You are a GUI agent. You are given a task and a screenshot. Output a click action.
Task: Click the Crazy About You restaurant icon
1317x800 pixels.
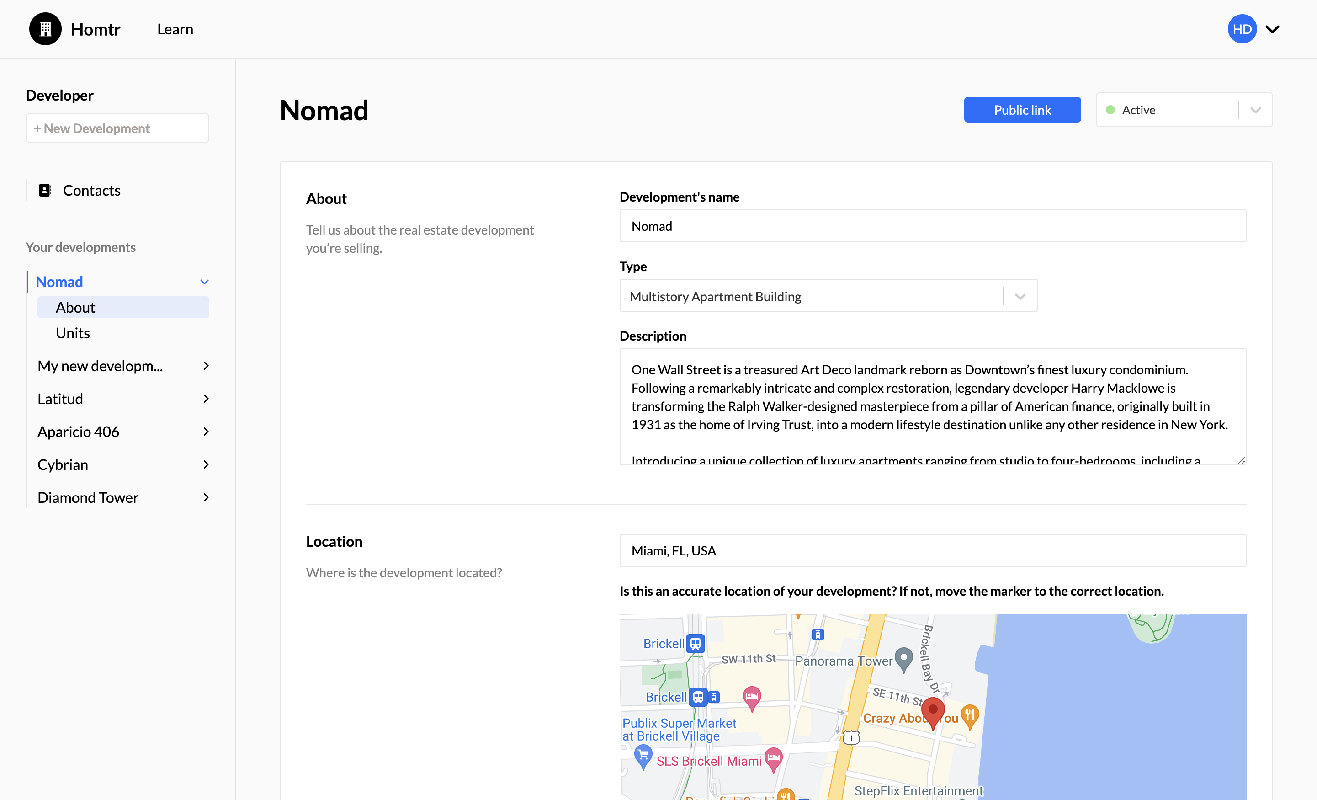click(x=970, y=716)
